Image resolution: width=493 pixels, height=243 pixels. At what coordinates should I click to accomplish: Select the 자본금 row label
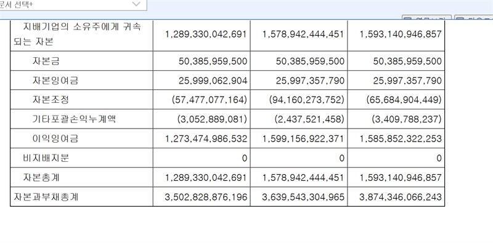pyautogui.click(x=46, y=62)
